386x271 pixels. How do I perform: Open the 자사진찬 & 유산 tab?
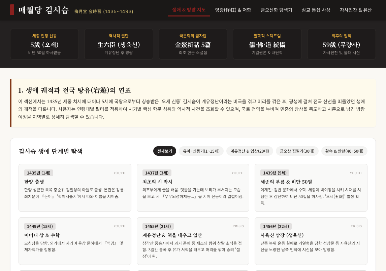click(x=356, y=10)
